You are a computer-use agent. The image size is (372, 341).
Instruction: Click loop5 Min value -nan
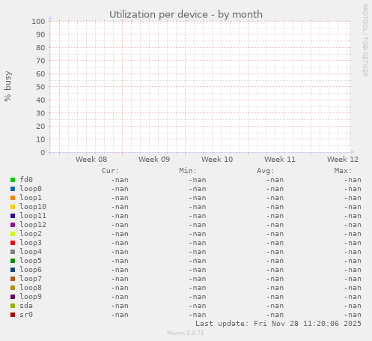pos(198,261)
